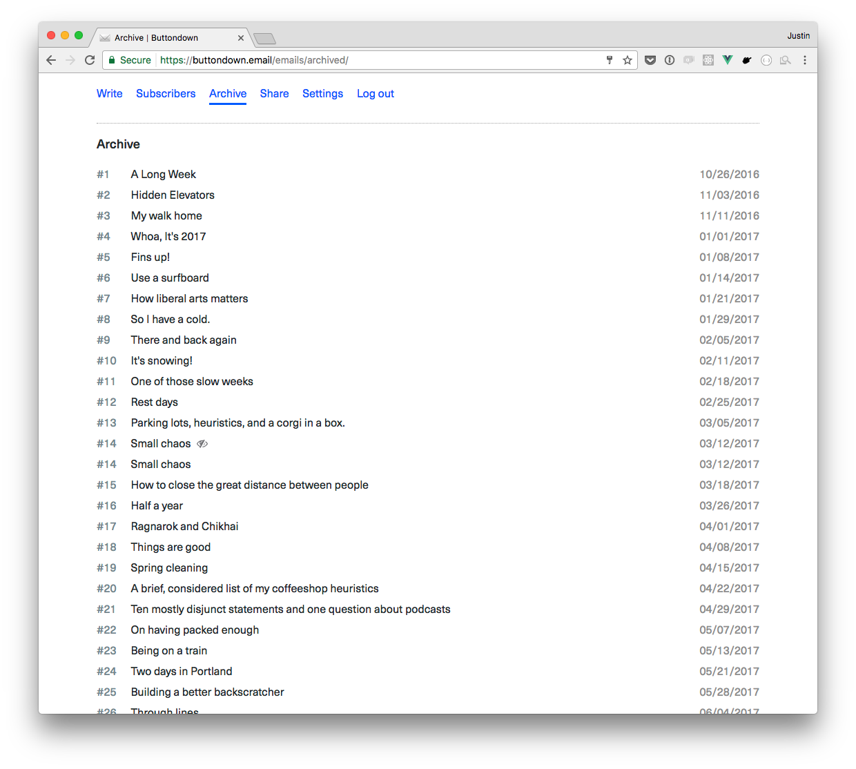856x769 pixels.
Task: Open the coffeeshop heuristics email
Action: click(255, 588)
